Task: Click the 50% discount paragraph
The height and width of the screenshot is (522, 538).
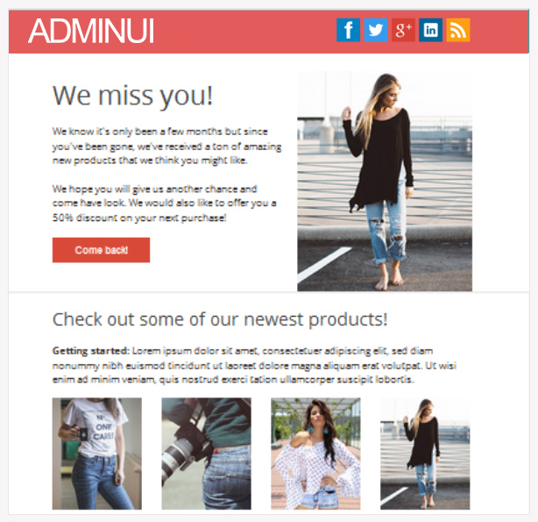Action: pos(165,204)
